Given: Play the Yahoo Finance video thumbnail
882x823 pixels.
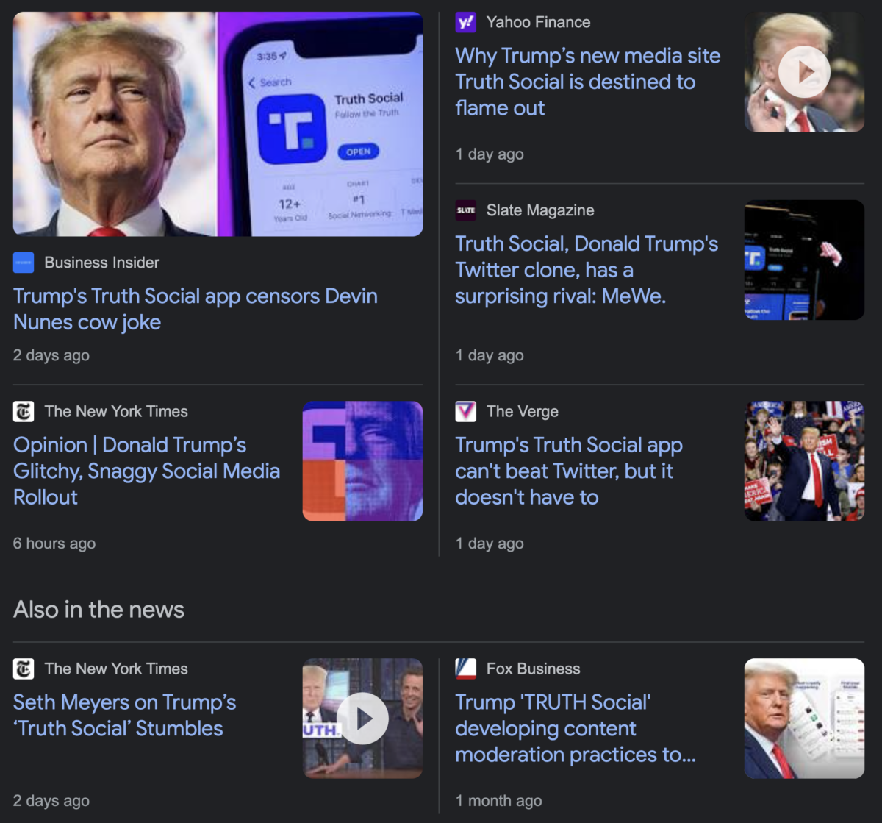Looking at the screenshot, I should [804, 72].
